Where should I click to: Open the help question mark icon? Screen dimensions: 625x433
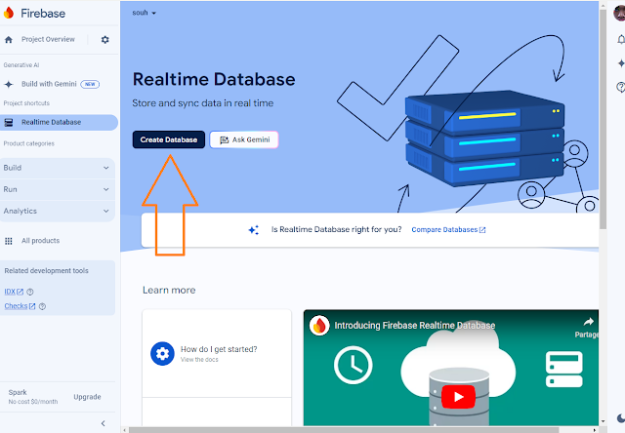click(621, 87)
